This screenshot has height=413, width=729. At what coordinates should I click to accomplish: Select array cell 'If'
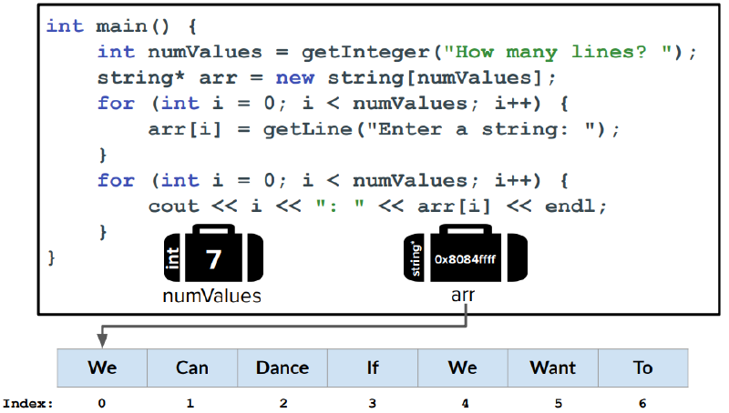click(373, 368)
